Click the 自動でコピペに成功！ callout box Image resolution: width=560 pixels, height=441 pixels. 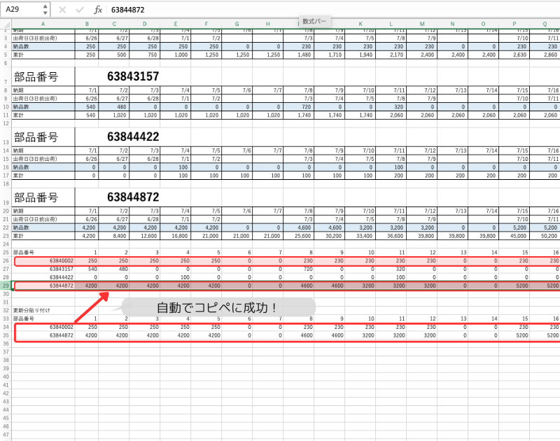point(217,308)
